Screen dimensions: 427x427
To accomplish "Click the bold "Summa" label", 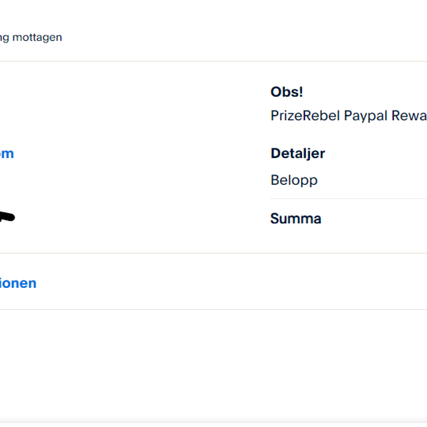I will 296,219.
